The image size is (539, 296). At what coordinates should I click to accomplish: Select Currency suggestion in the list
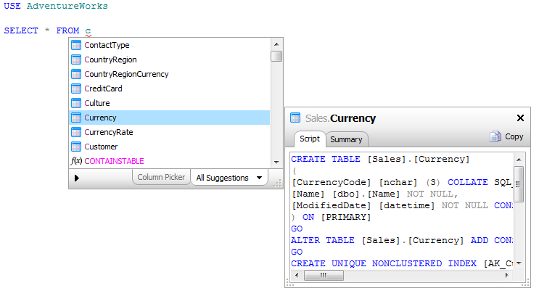(100, 118)
